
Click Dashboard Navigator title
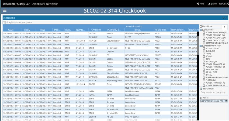click(x=45, y=4)
